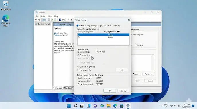The height and width of the screenshot is (109, 197).
Task: Open taskbar Search magnifier
Action: click(75, 106)
